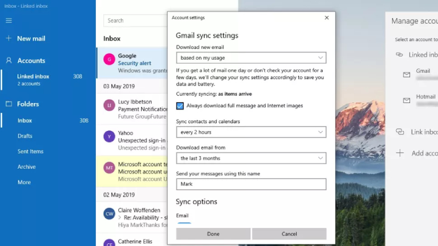Click the Microsoft account MT avatar
The image size is (438, 246).
coord(109,168)
